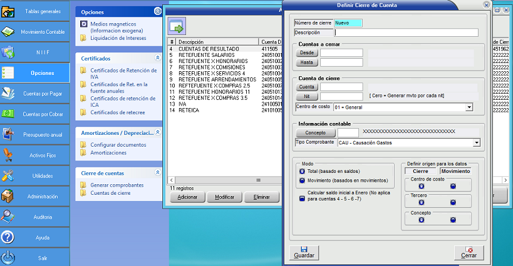Open Cuentas por Cobrar icon
Screen dimensions: 513x266
8,114
